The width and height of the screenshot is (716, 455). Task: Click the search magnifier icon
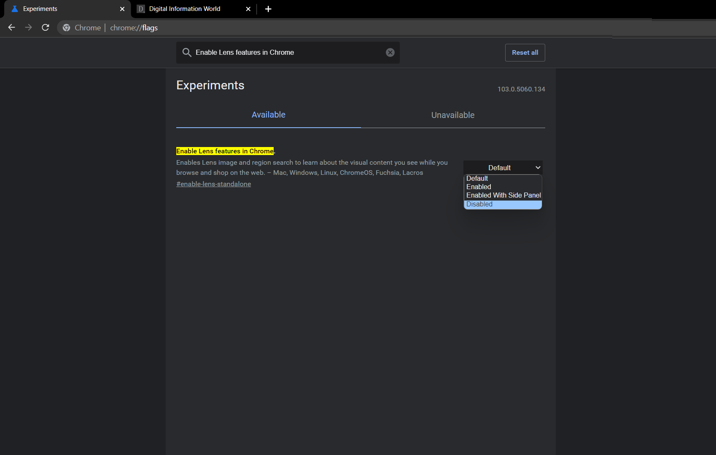click(187, 53)
